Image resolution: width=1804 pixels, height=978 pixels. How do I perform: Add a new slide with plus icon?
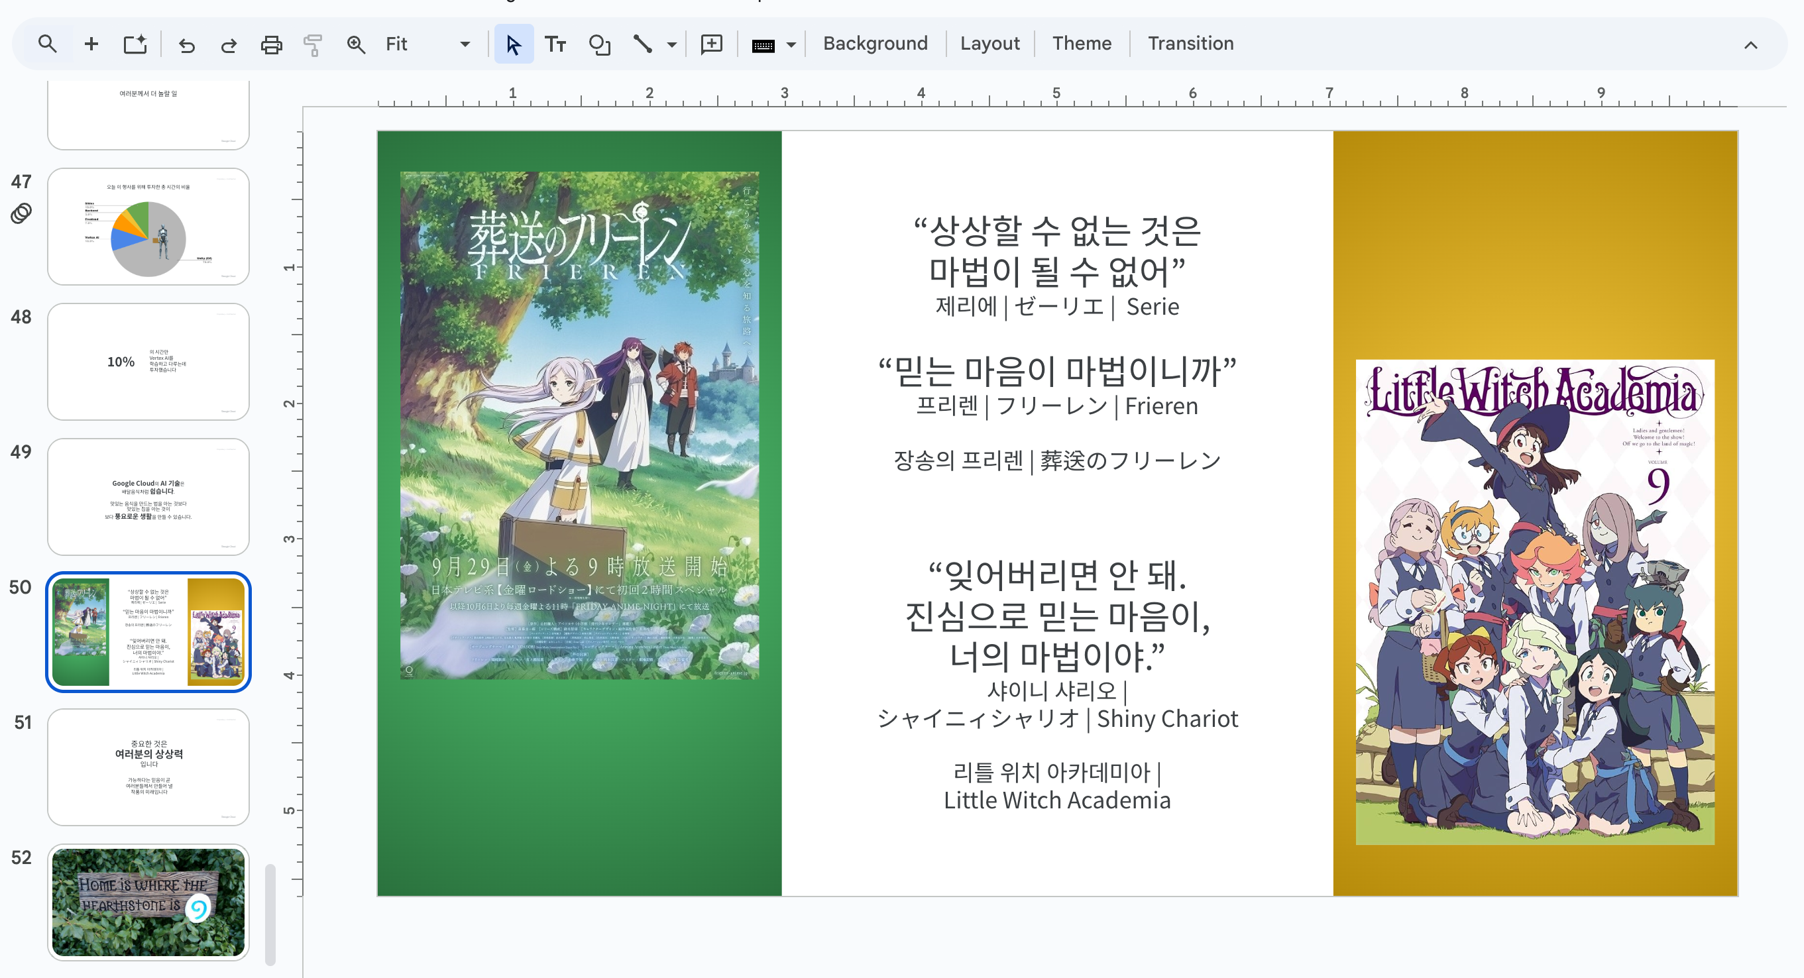(91, 44)
